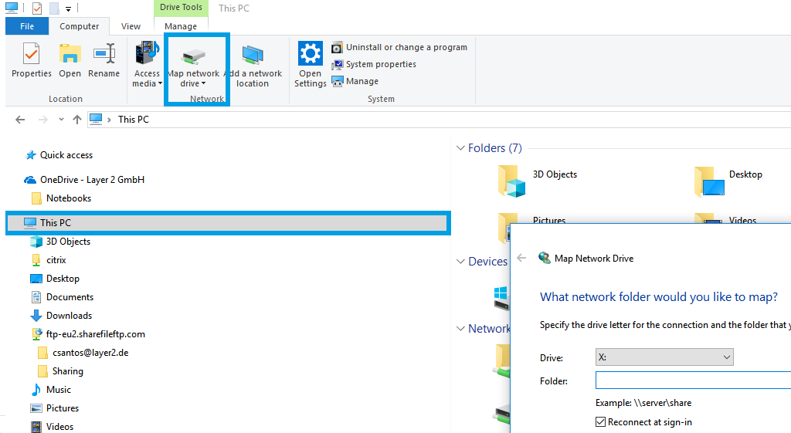Collapse the Folders (7) section

click(x=460, y=148)
